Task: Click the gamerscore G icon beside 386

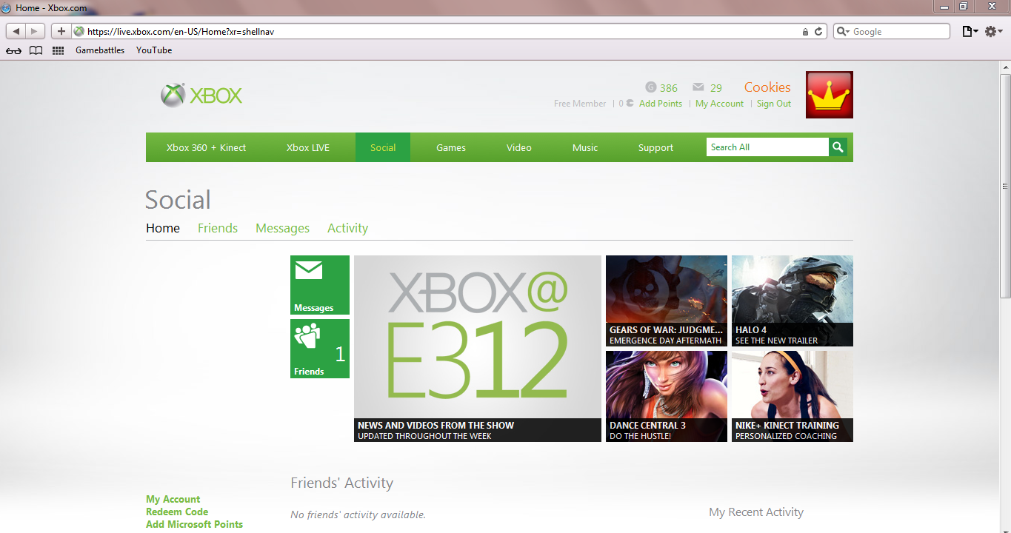Action: pyautogui.click(x=651, y=87)
